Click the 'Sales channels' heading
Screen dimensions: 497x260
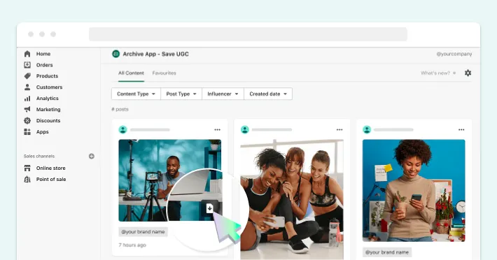[39, 157]
